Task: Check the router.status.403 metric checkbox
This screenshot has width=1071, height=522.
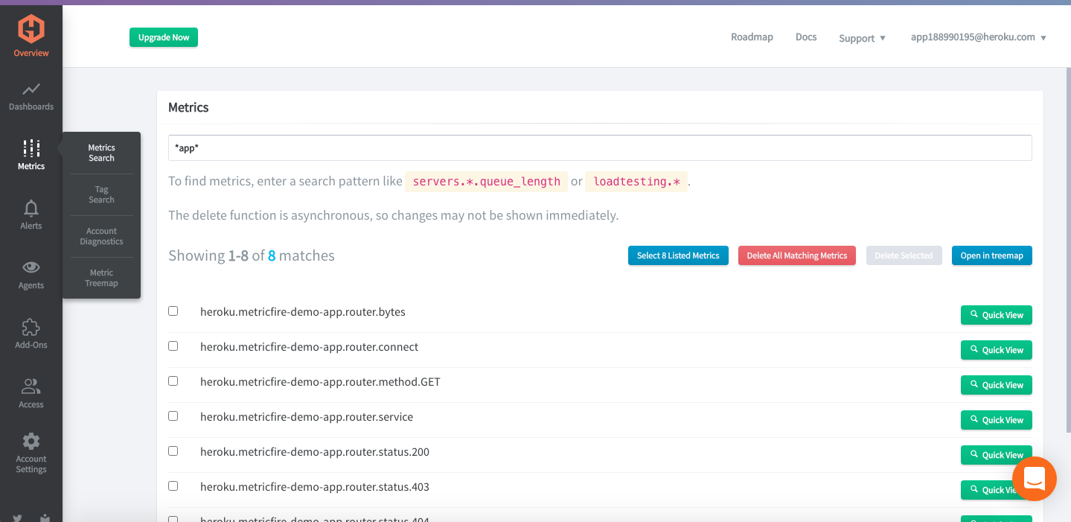Action: coord(173,486)
